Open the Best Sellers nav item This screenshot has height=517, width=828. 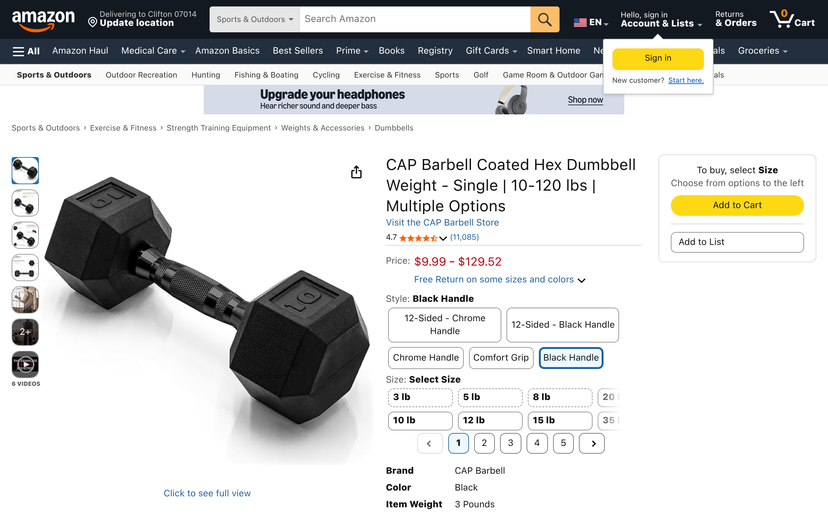click(298, 51)
